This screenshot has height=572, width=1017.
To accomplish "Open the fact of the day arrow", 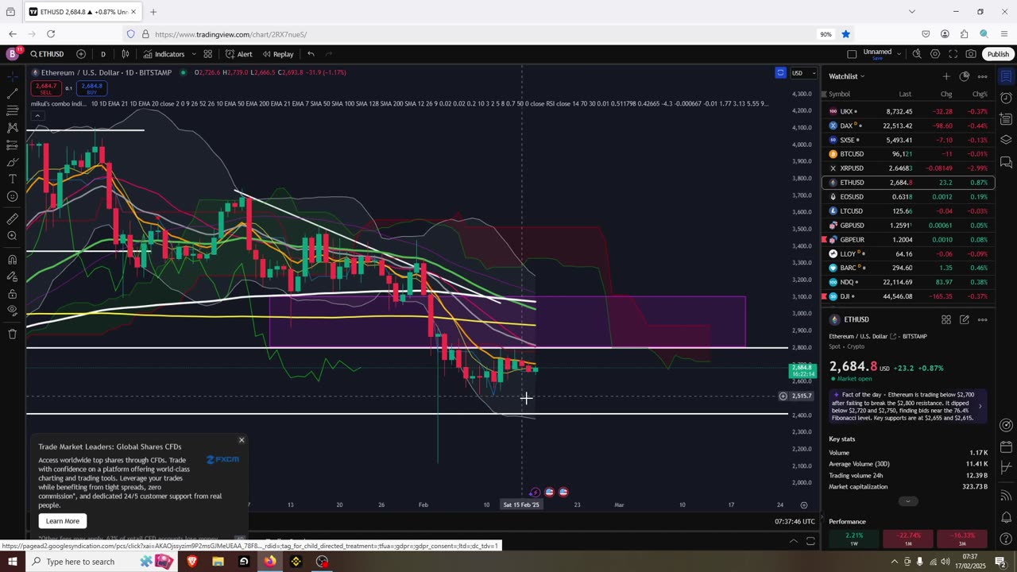I will [x=980, y=406].
